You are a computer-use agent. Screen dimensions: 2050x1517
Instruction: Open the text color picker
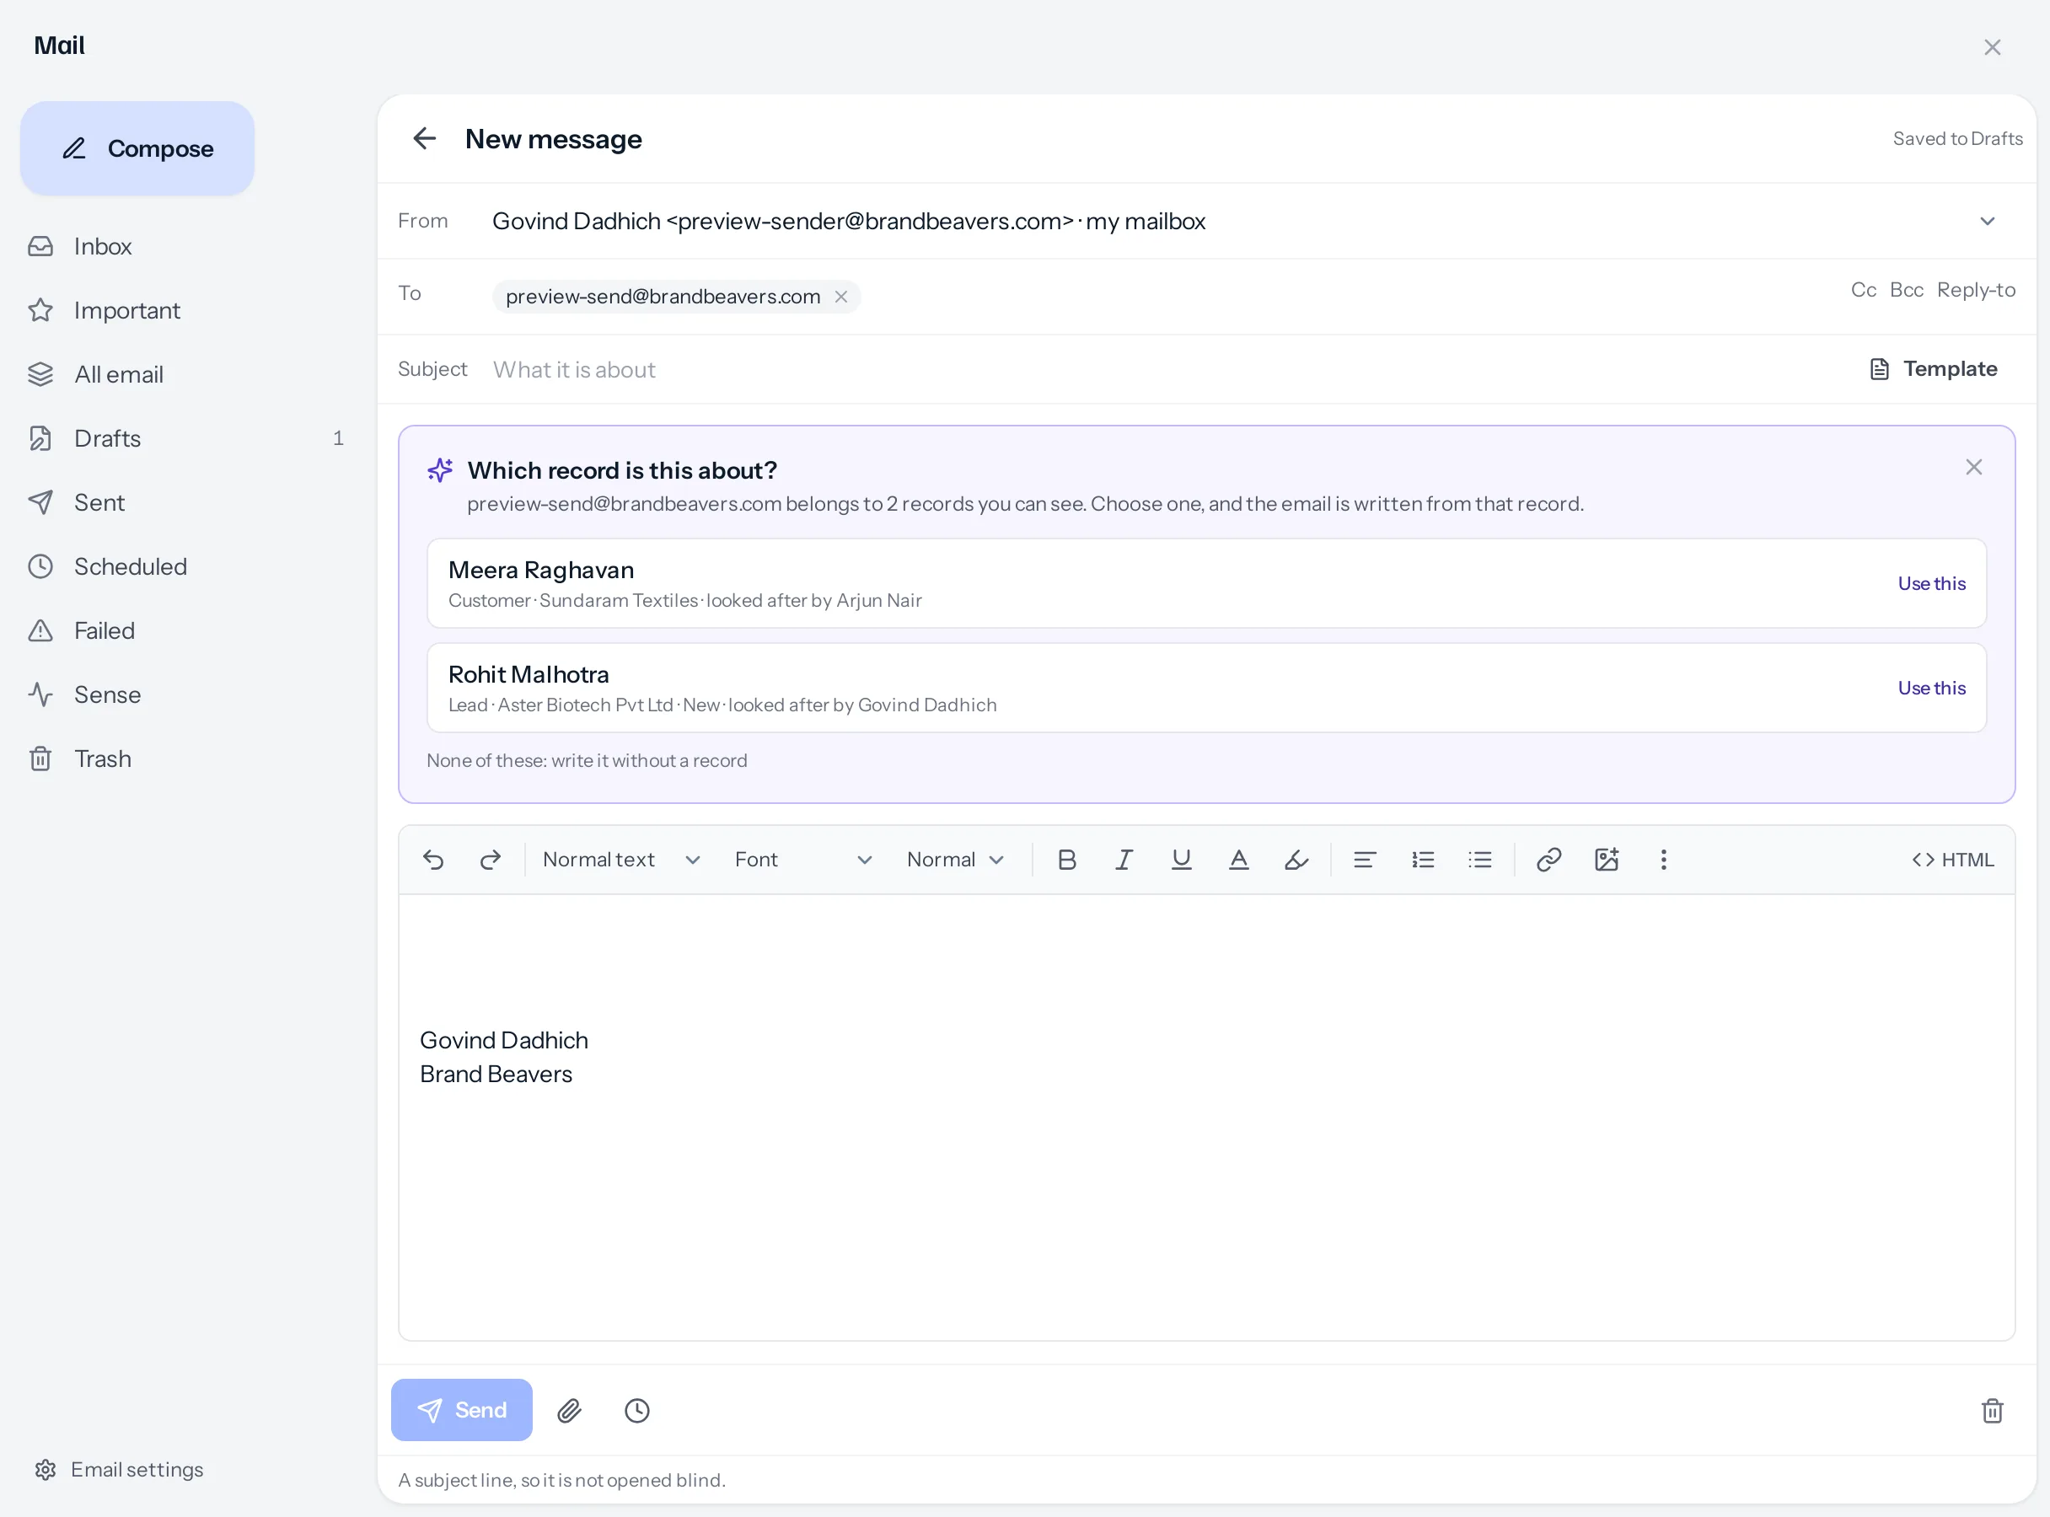tap(1239, 860)
